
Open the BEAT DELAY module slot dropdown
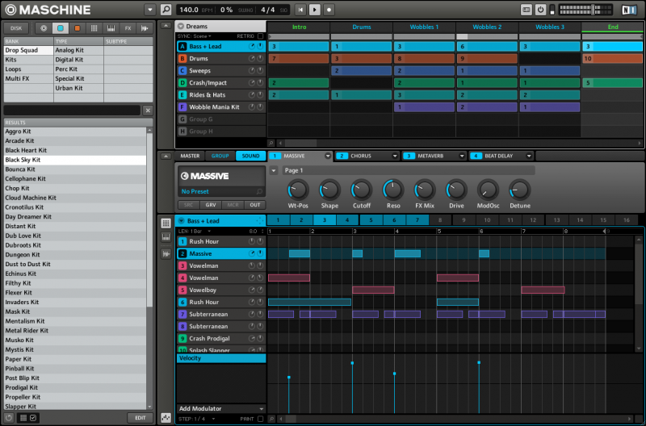(529, 156)
